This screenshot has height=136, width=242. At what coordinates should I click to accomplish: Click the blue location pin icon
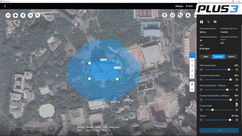click(23, 15)
